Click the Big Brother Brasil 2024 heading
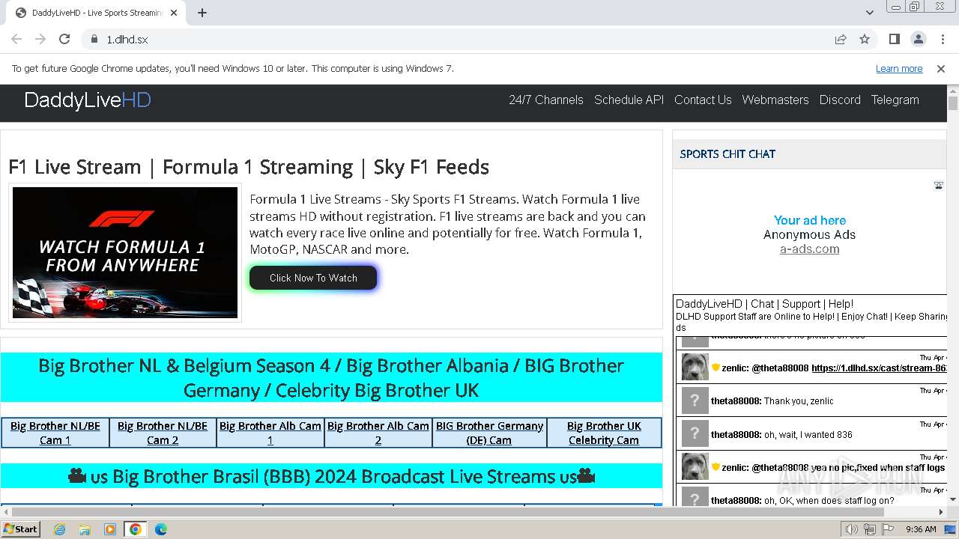This screenshot has width=959, height=539. [331, 476]
